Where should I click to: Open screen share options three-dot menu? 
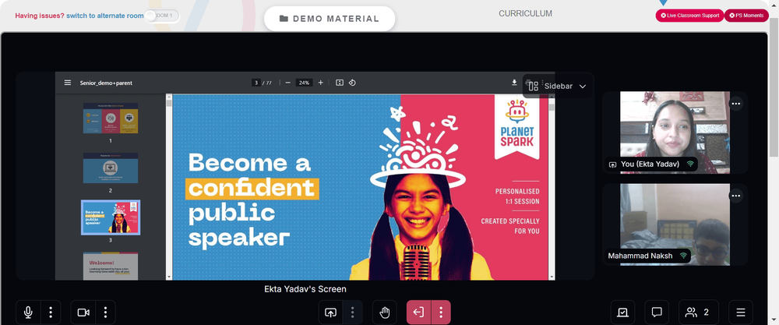[352, 313]
